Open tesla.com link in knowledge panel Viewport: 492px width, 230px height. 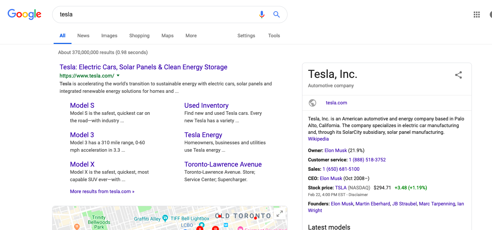pyautogui.click(x=336, y=103)
